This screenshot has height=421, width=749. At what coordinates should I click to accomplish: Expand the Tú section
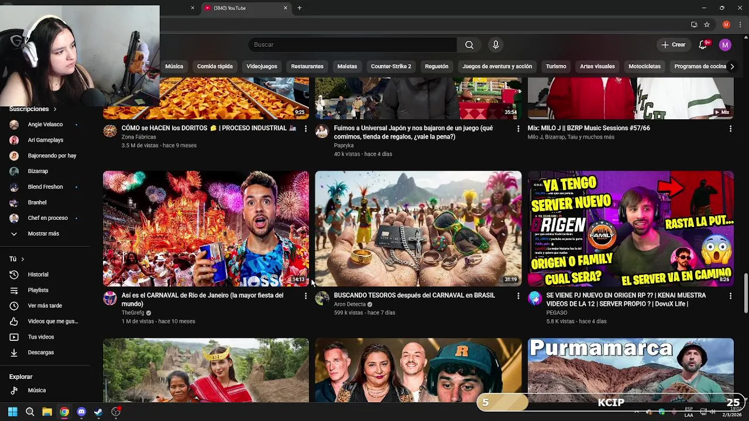[x=17, y=259]
